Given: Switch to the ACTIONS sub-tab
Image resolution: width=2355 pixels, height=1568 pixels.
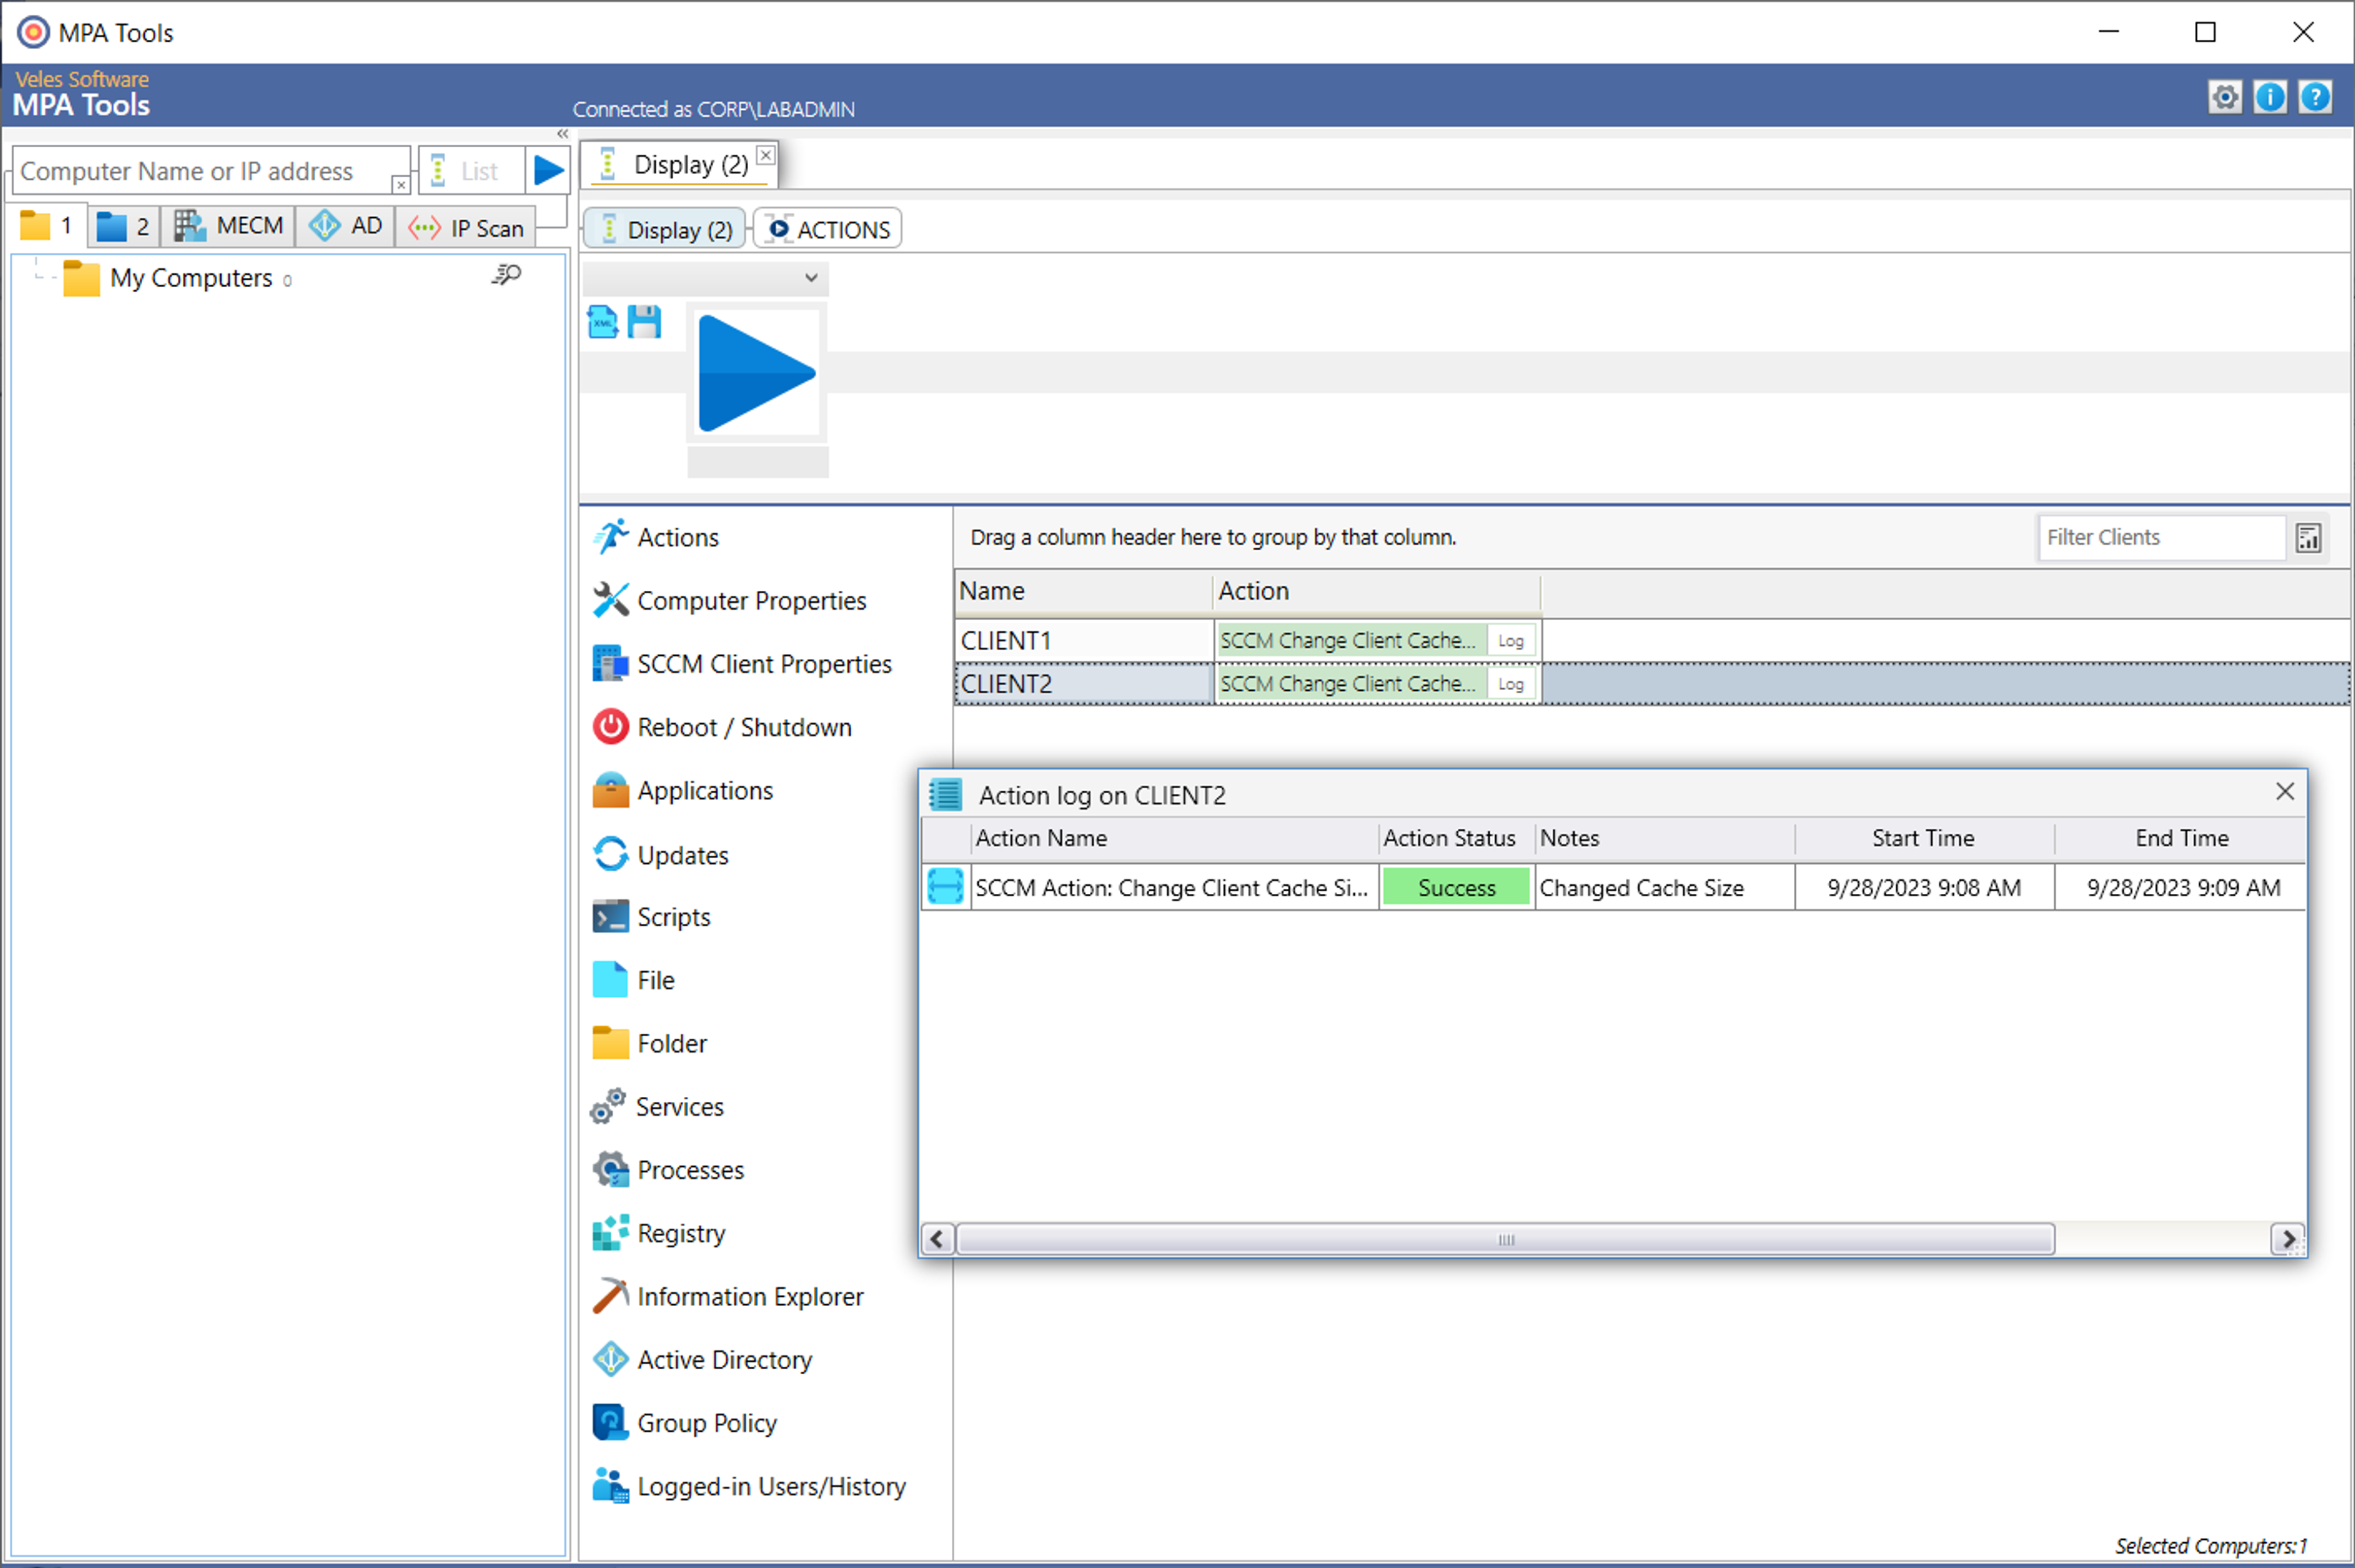Looking at the screenshot, I should tap(828, 229).
